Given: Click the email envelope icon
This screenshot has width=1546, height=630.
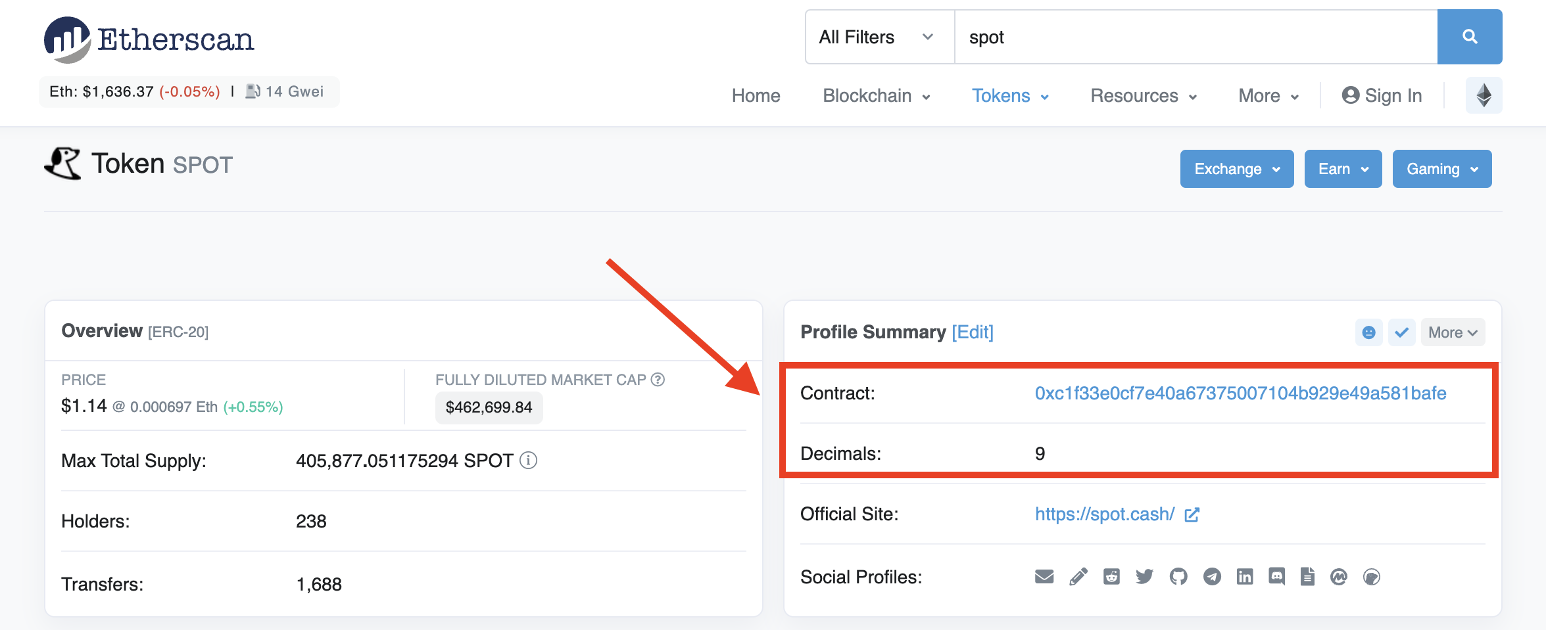Looking at the screenshot, I should (1044, 577).
